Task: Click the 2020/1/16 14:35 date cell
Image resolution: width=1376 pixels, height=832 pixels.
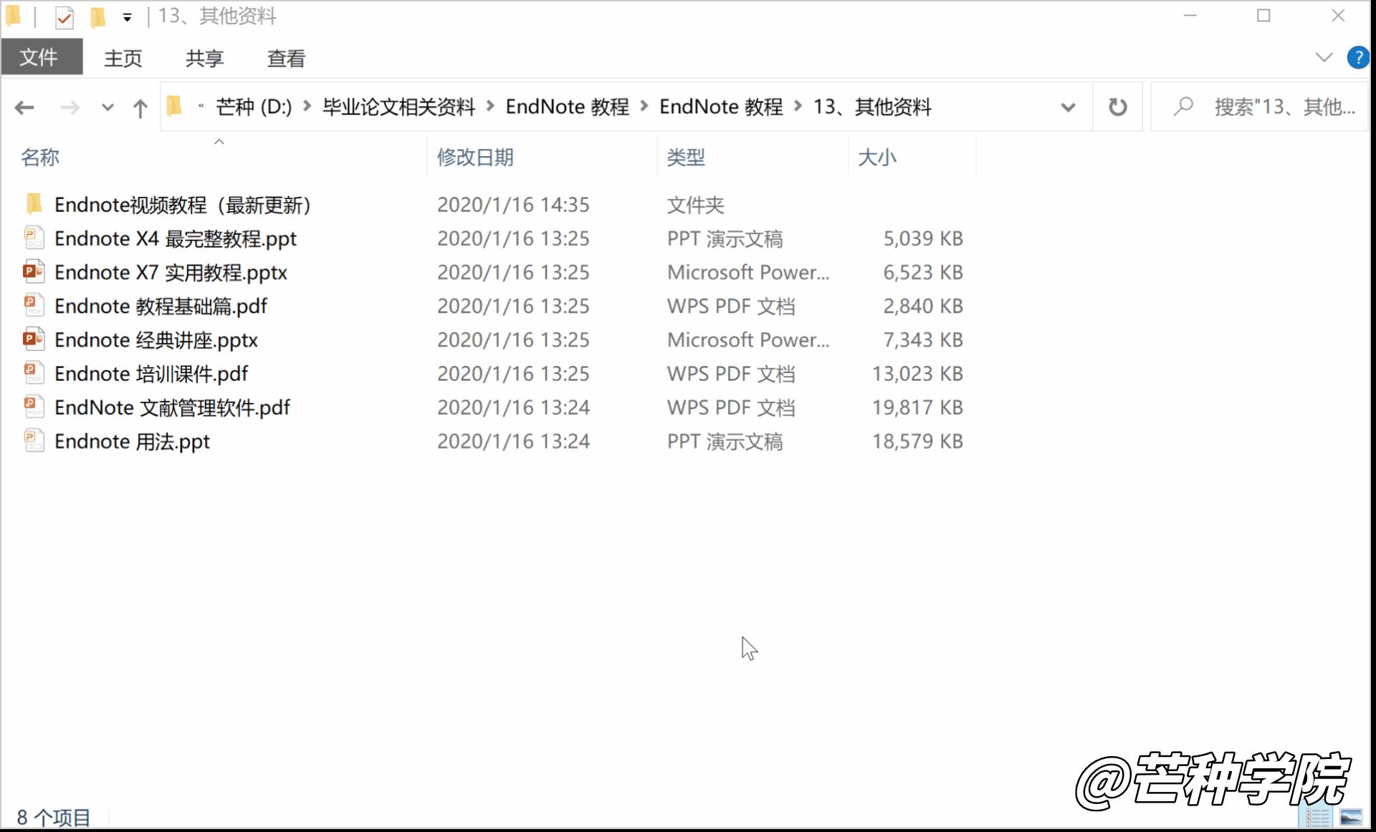Action: 513,205
